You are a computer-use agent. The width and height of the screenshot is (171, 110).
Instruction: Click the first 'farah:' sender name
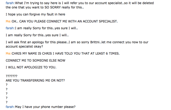tap(10, 3)
